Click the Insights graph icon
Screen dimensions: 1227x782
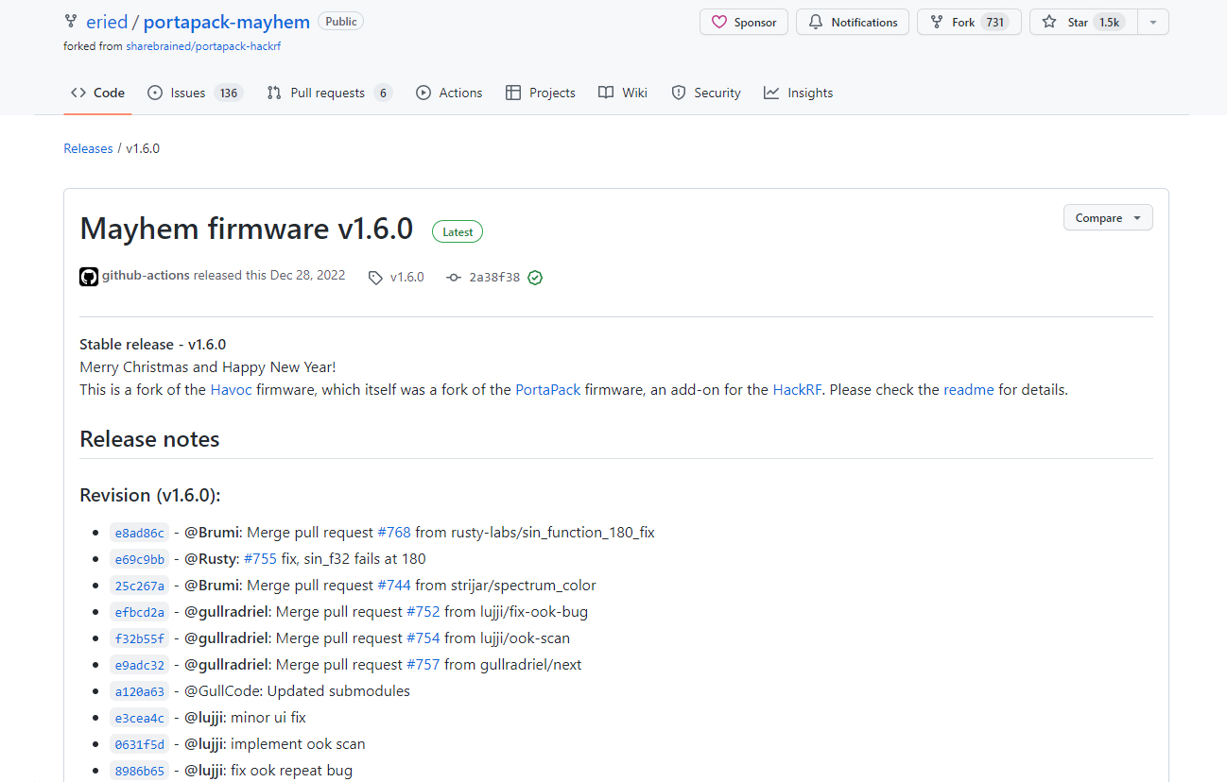pos(771,93)
